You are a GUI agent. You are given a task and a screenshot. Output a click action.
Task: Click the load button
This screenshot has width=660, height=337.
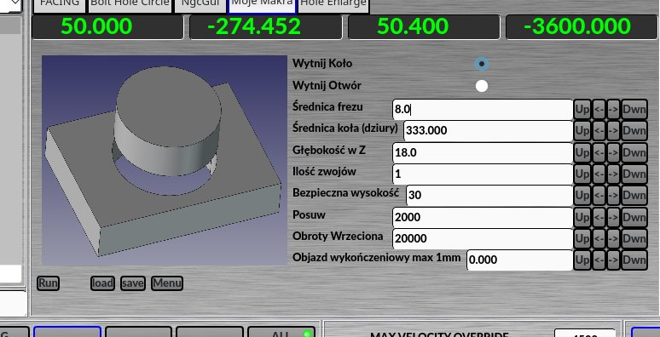click(x=102, y=283)
